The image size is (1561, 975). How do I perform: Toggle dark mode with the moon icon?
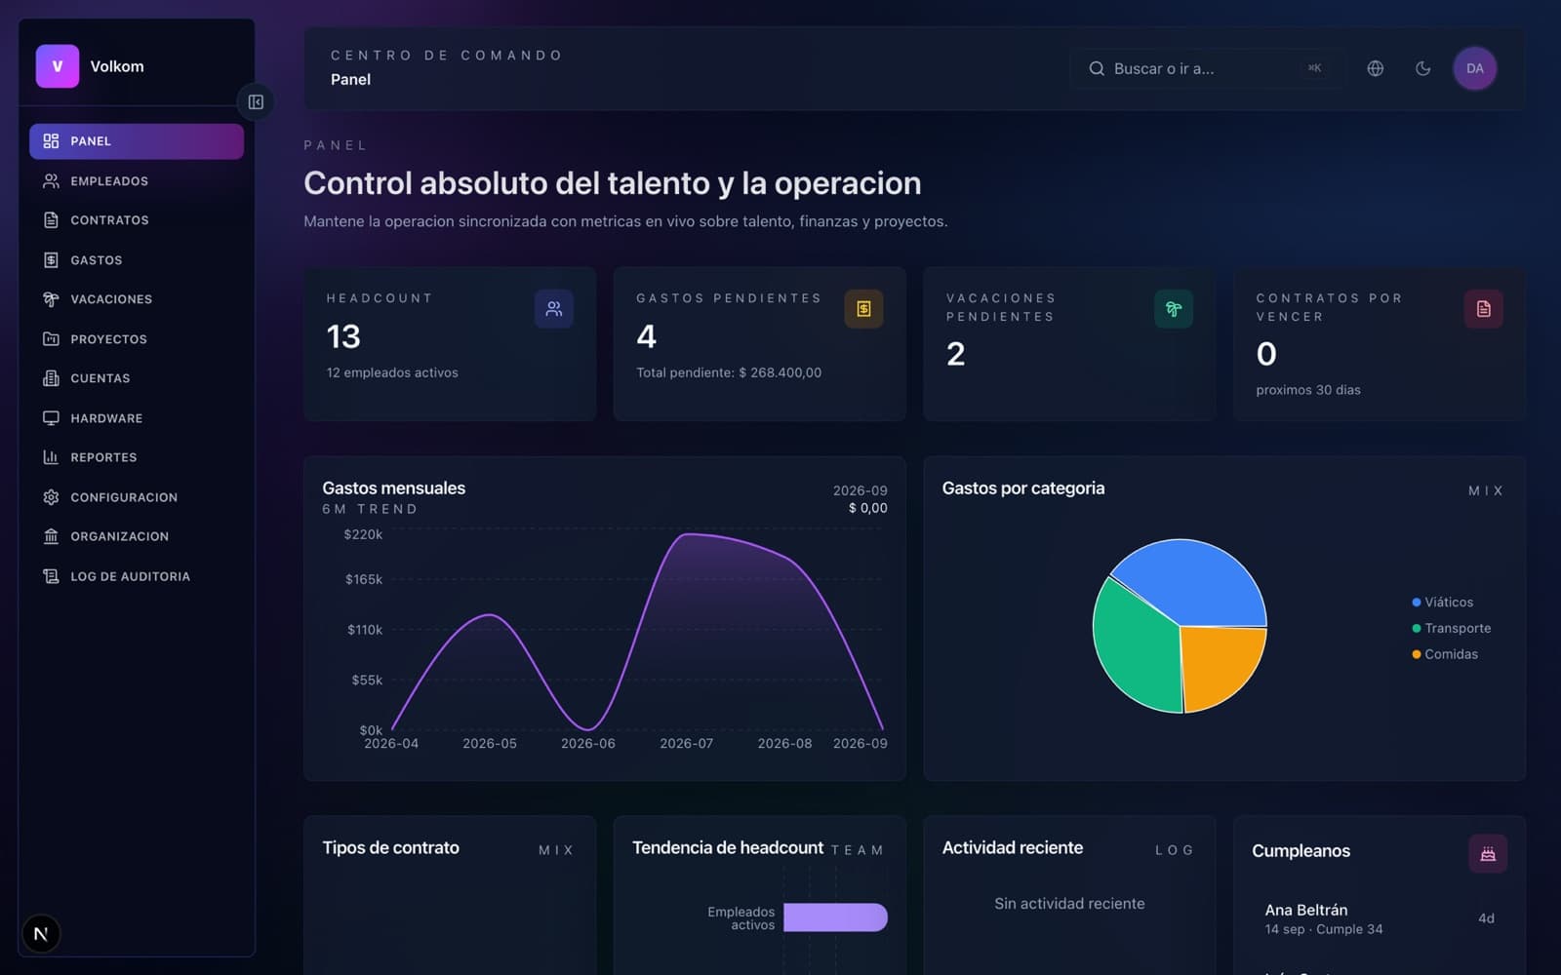click(1423, 68)
